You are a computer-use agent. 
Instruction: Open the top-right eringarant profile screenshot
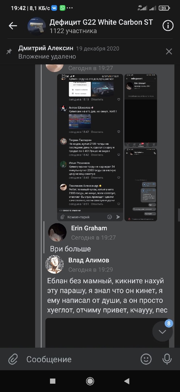click(141, 110)
